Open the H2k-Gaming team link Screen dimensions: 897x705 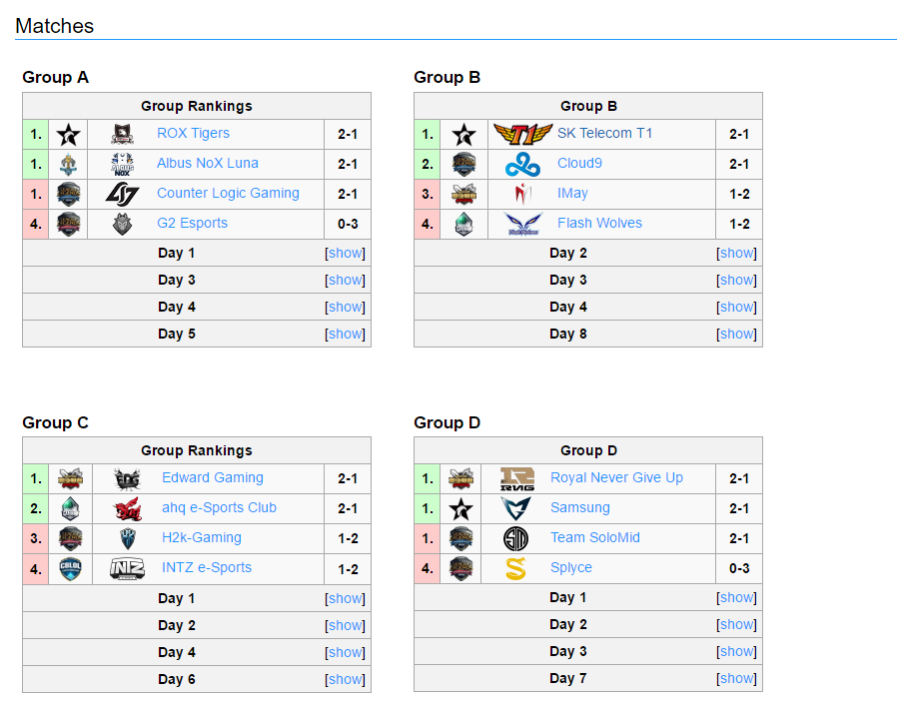[202, 537]
